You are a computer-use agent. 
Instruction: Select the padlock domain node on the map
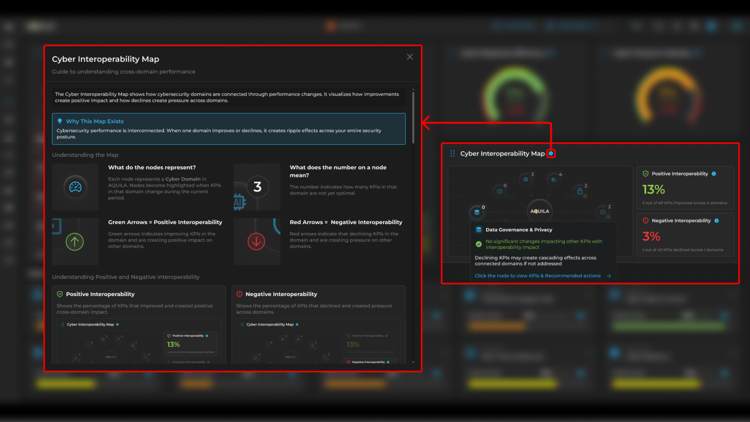(579, 191)
